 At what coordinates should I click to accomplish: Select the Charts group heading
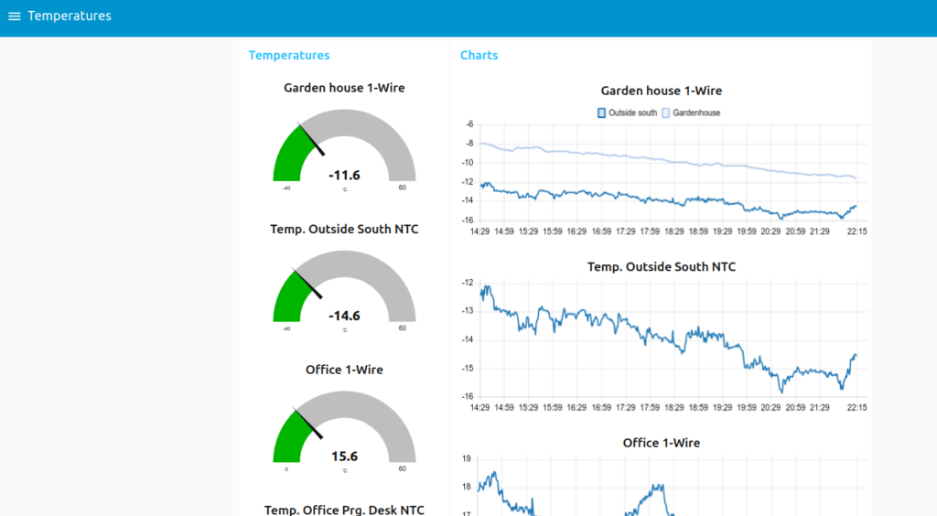click(479, 55)
